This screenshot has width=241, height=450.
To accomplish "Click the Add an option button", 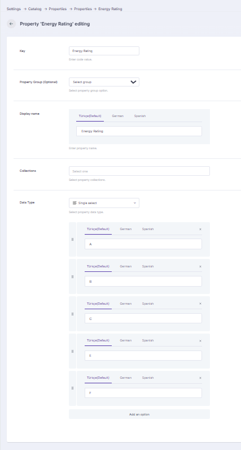I will 139,414.
